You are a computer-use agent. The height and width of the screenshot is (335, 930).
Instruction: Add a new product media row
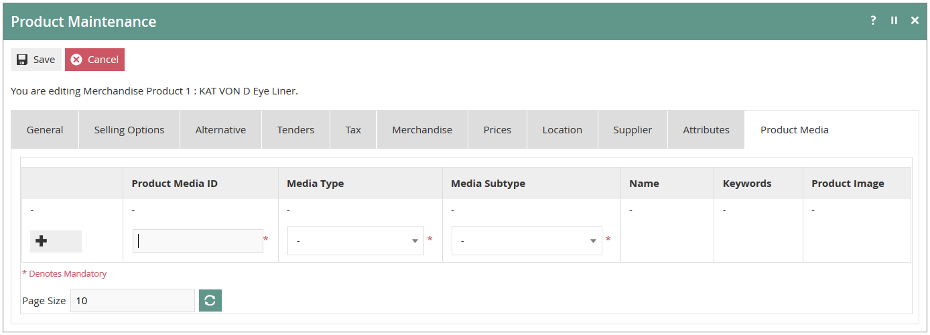click(x=56, y=241)
